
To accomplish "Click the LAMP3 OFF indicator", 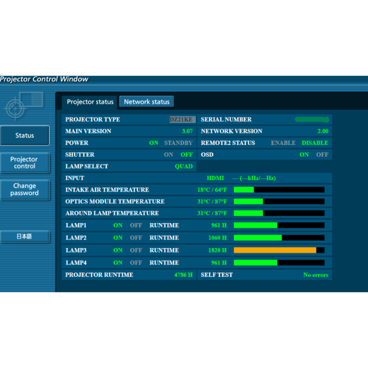I will click(136, 250).
